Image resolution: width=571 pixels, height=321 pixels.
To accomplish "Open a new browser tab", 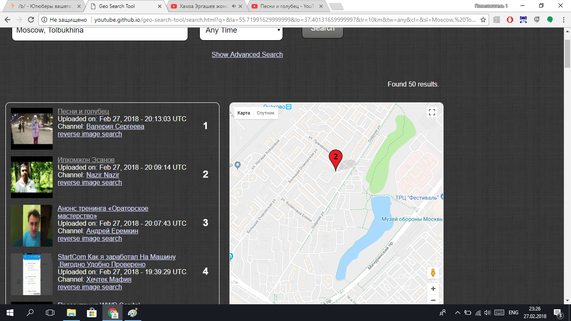I will (336, 7).
